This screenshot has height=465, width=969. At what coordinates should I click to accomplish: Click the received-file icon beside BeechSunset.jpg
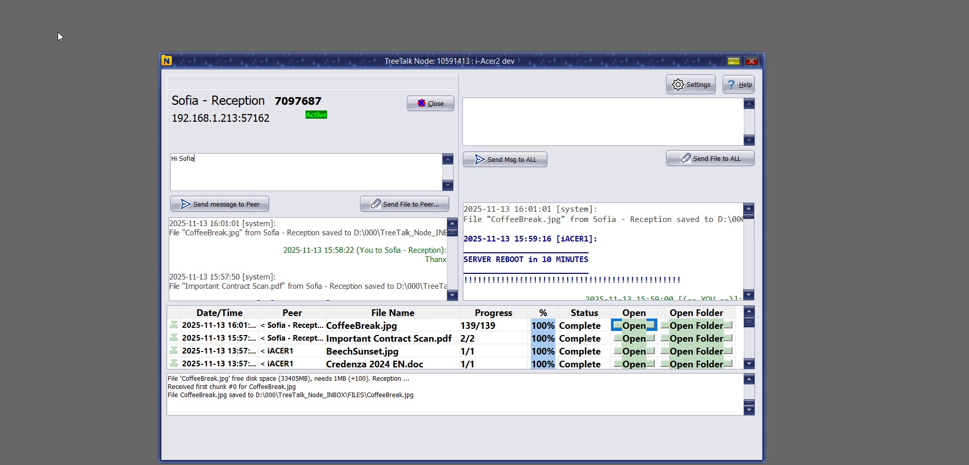(x=174, y=351)
